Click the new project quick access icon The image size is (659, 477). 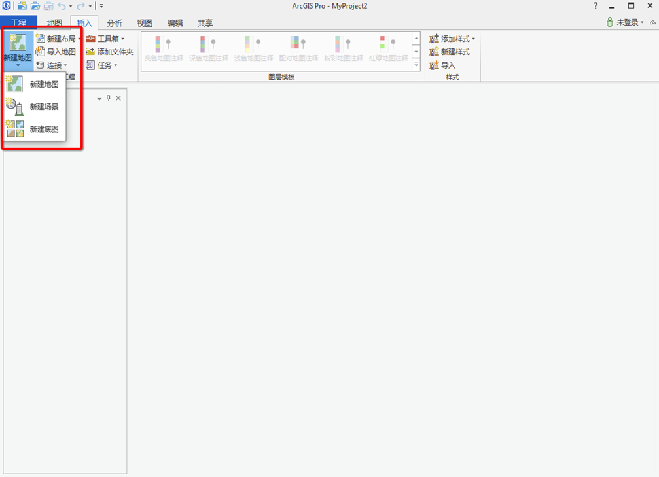coord(22,6)
